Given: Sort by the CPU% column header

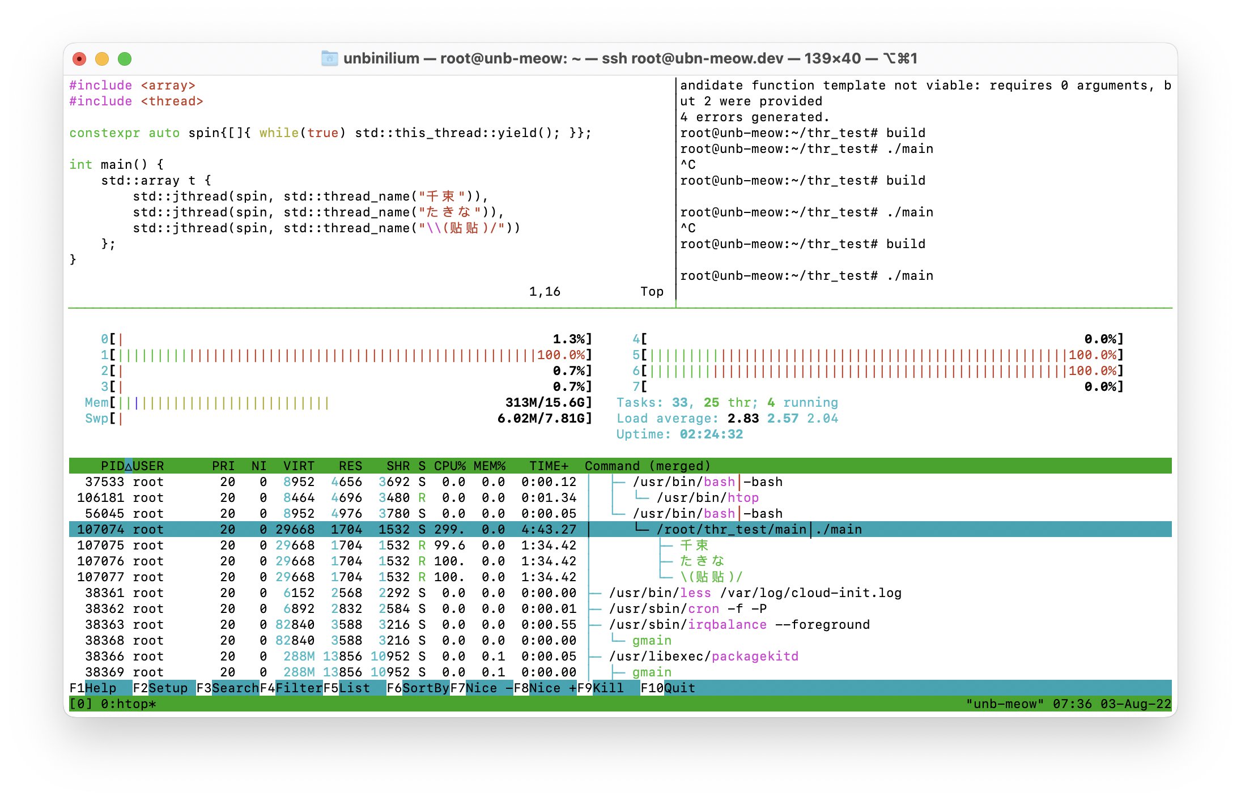Looking at the screenshot, I should [450, 466].
